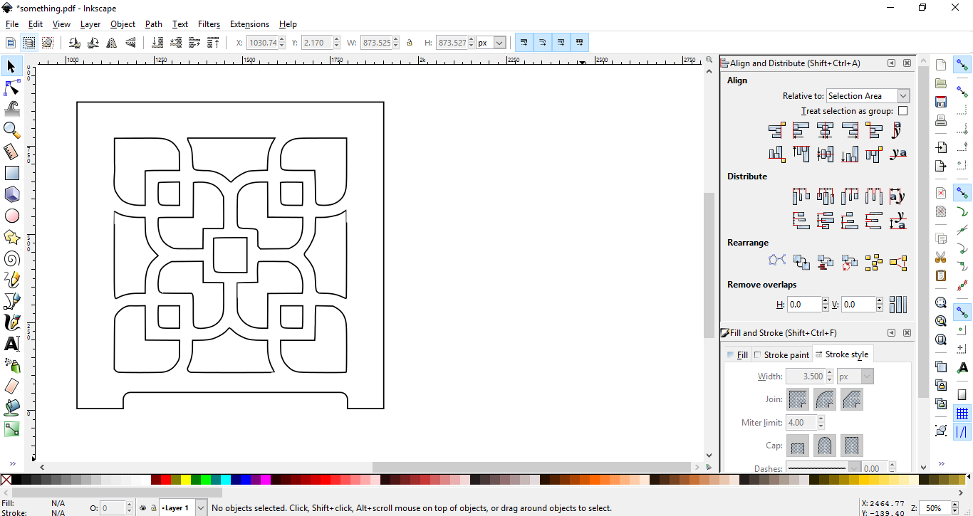973x516 pixels.
Task: Select the Ellipse circle tool
Action: (x=11, y=216)
